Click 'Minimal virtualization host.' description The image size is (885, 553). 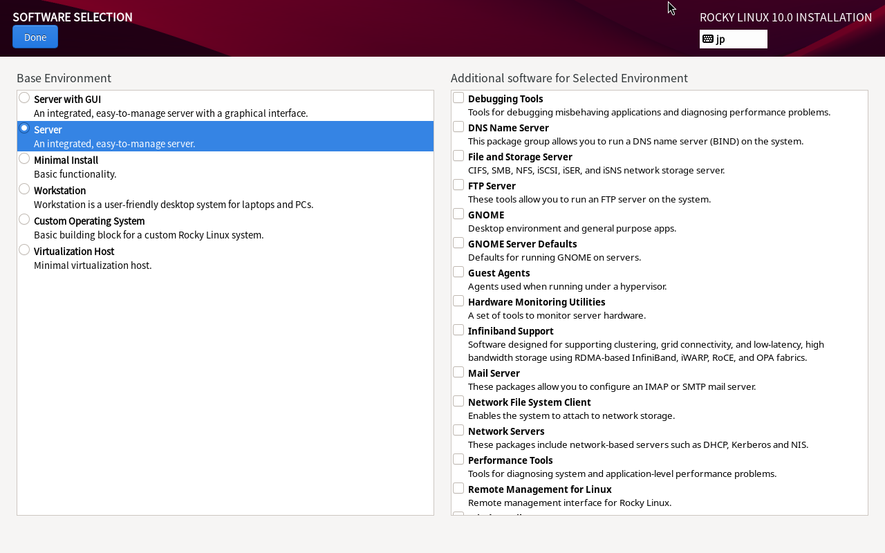(x=93, y=265)
